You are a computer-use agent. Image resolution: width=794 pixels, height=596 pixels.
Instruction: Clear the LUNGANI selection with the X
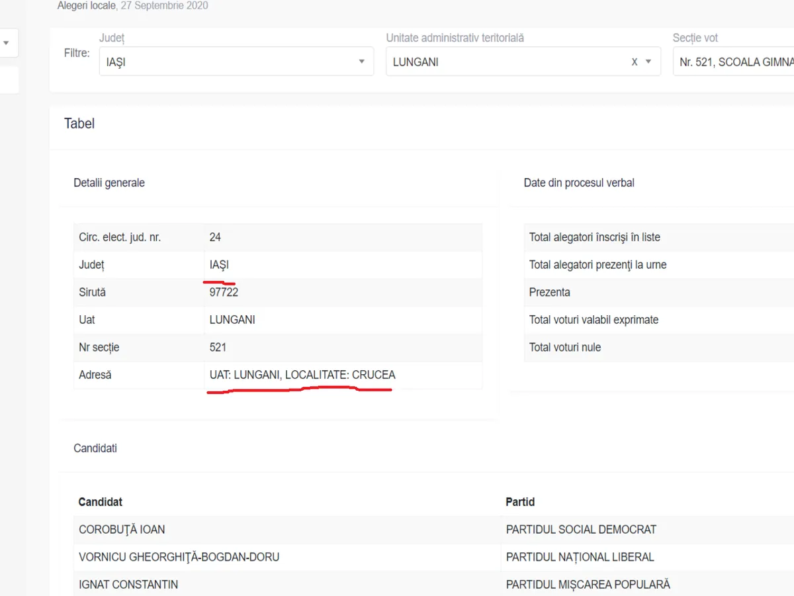pos(635,62)
